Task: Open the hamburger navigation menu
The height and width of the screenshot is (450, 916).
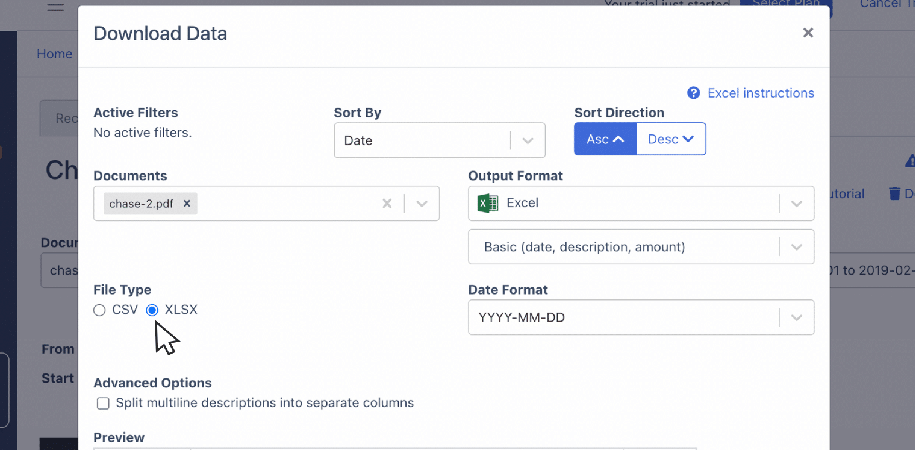Action: point(55,7)
